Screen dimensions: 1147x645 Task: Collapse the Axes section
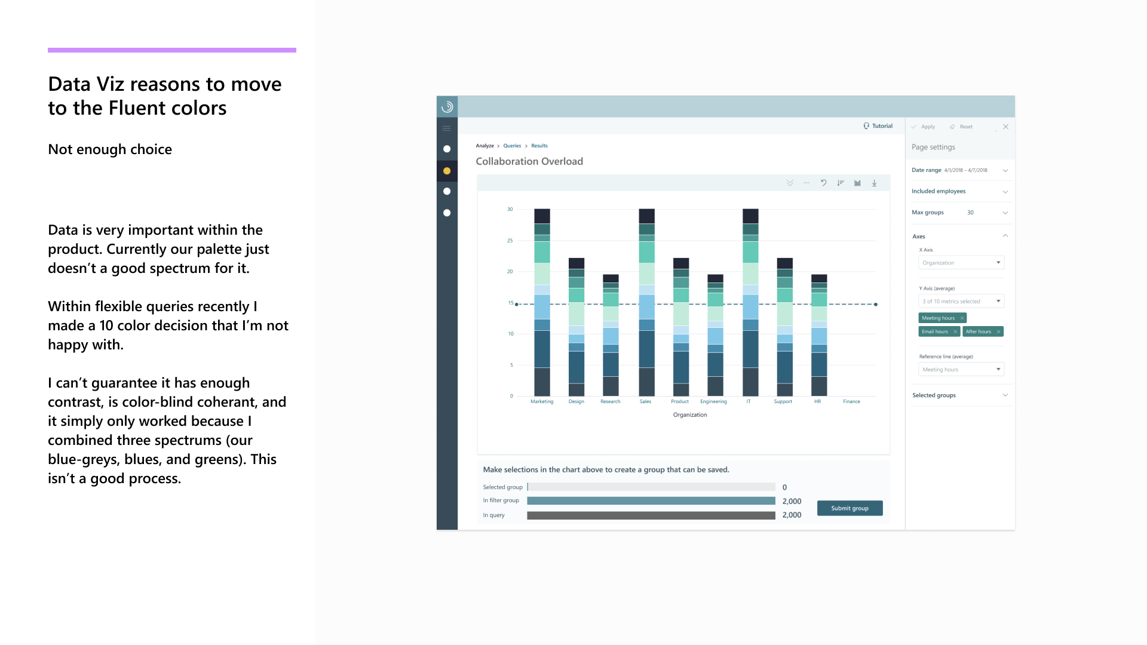1006,236
